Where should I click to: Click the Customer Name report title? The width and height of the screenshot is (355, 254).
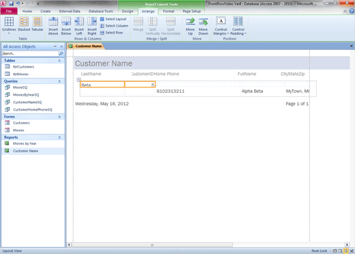click(x=104, y=63)
